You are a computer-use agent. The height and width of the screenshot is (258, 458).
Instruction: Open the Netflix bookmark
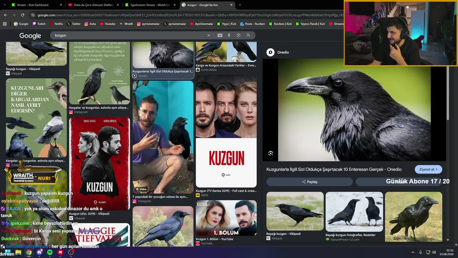[x=56, y=24]
